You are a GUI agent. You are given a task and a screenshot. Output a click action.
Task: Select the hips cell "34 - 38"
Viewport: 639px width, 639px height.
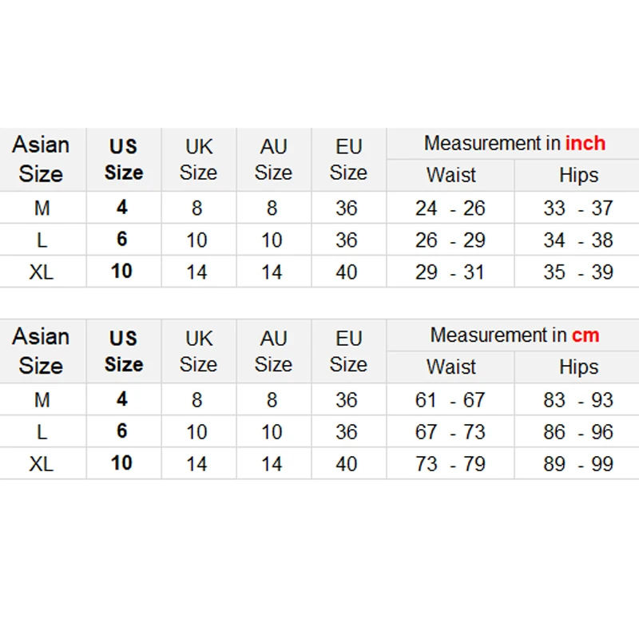coord(577,240)
